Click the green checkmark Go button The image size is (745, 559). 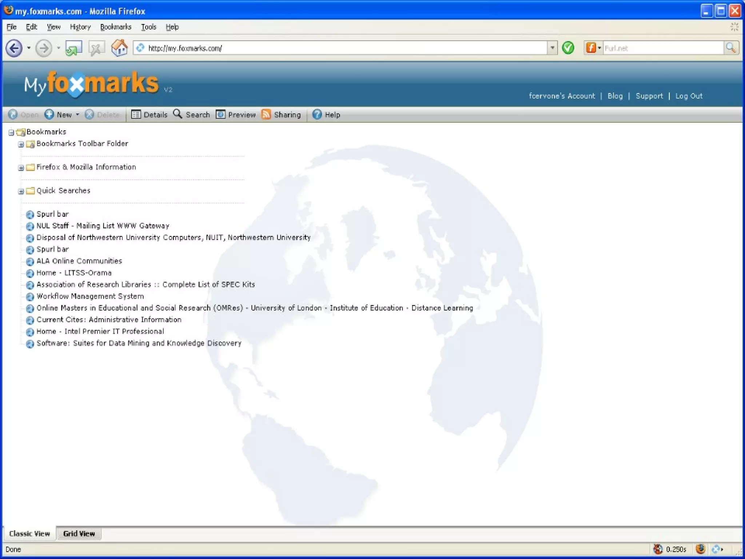coord(568,48)
